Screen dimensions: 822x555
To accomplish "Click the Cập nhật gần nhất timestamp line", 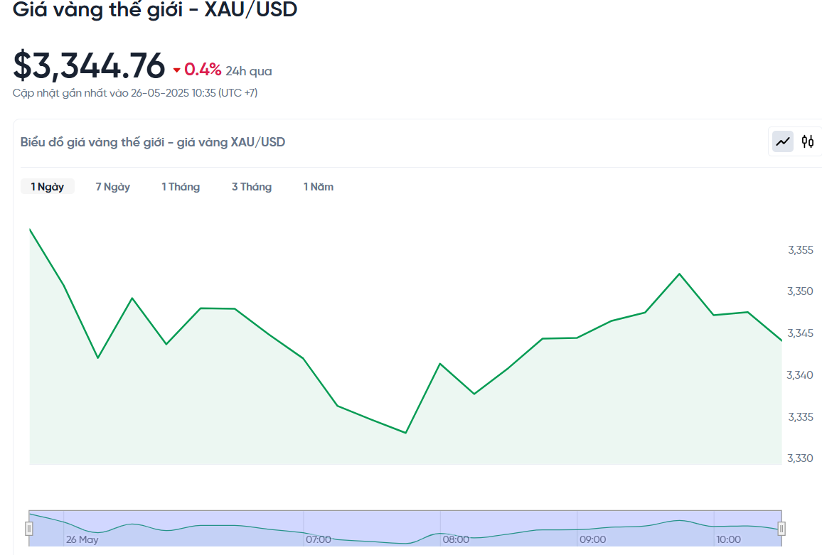I will tap(134, 93).
